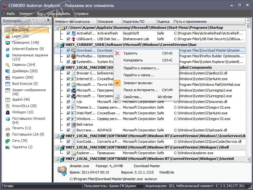Open the Сервисы gears icon

pyautogui.click(x=8, y=65)
